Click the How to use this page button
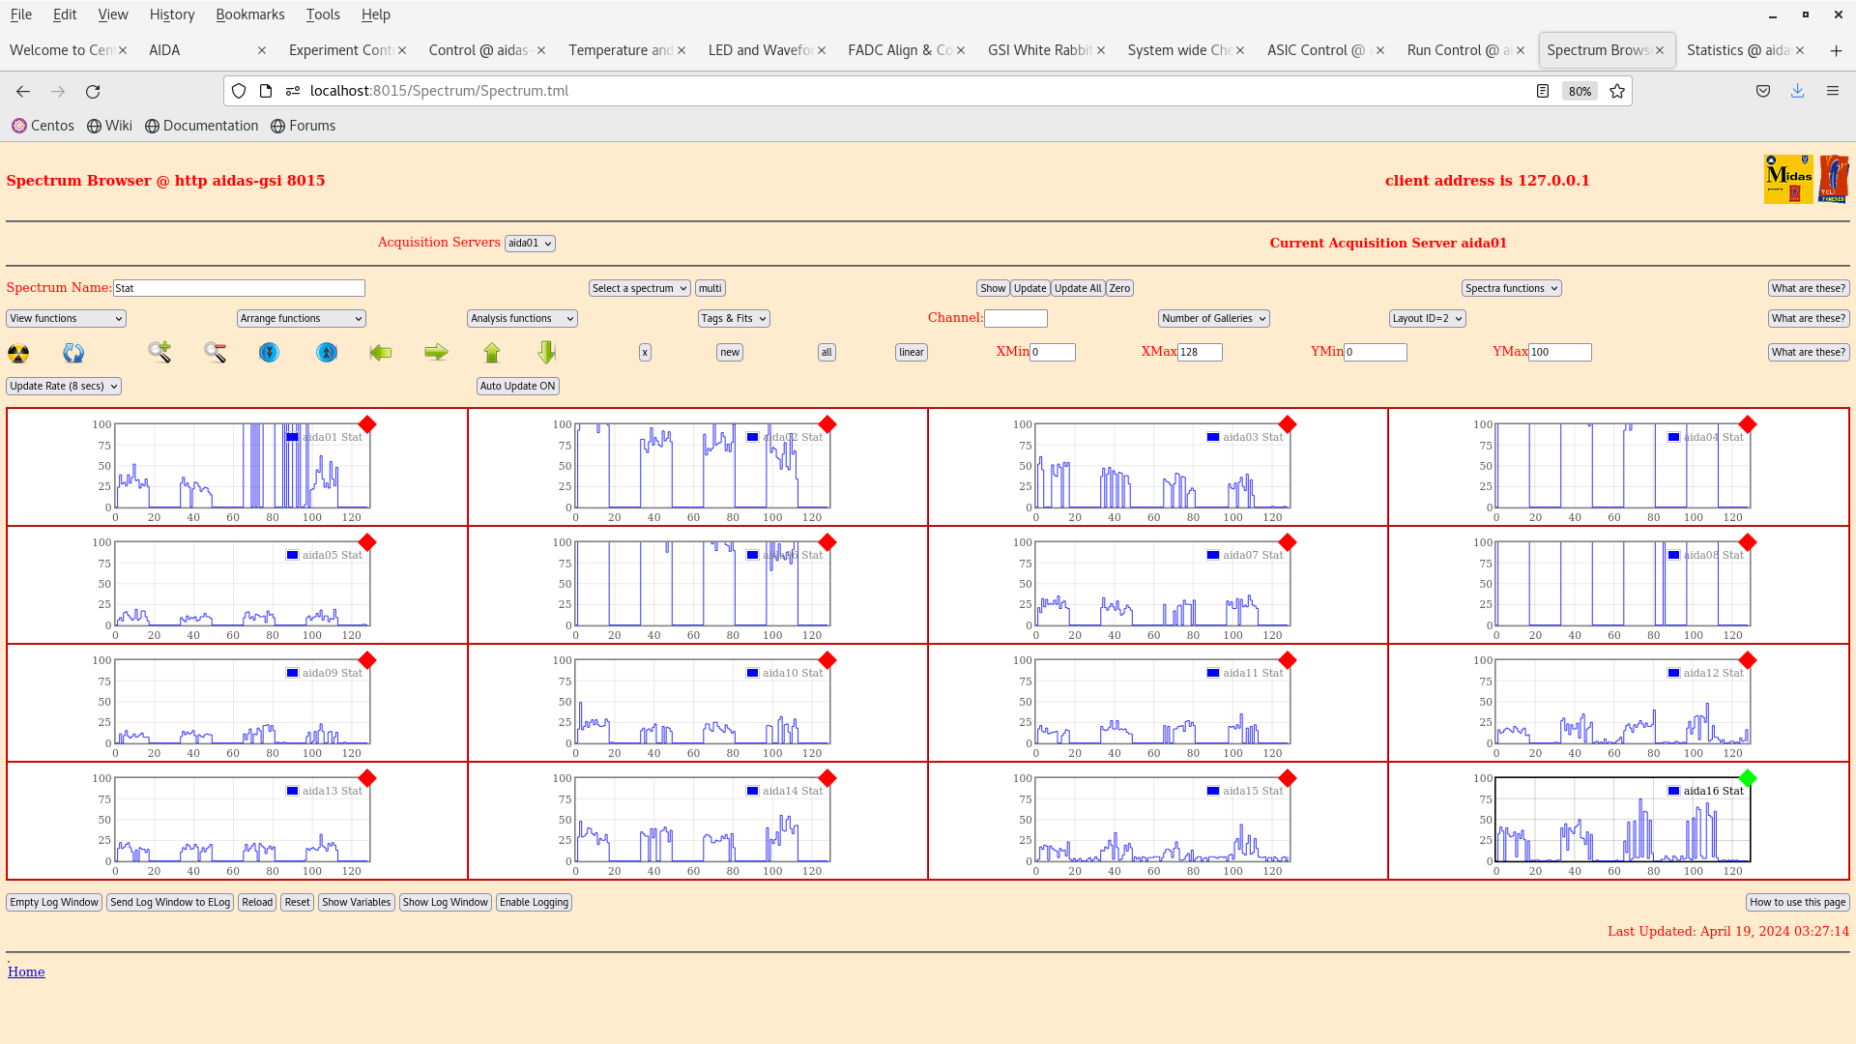This screenshot has width=1856, height=1044. (1798, 902)
